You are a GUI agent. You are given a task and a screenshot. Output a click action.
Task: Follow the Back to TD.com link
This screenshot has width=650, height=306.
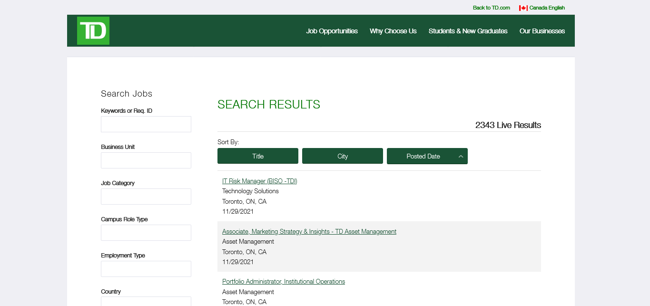click(x=491, y=8)
